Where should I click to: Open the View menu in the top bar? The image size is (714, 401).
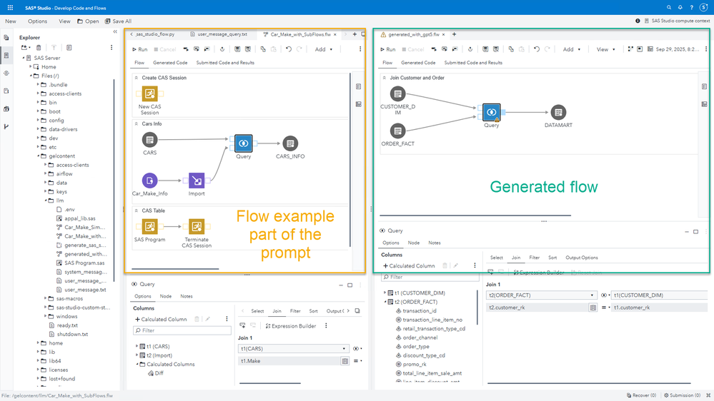tap(64, 21)
